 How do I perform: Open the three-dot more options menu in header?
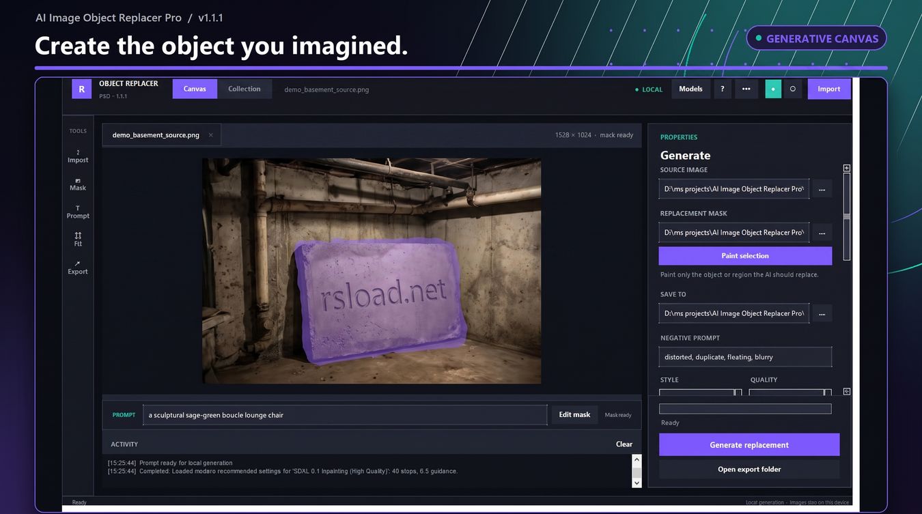coord(746,89)
